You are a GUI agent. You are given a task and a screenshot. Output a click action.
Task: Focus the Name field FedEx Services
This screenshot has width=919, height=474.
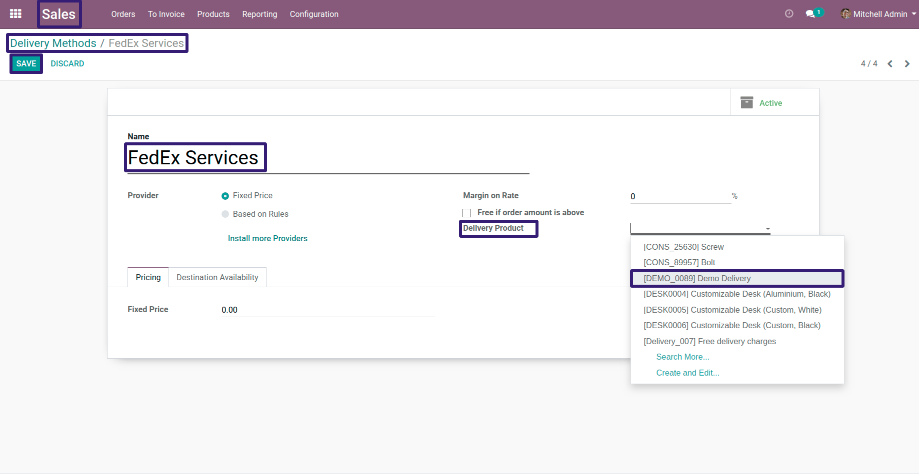coord(328,158)
